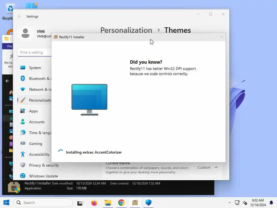This screenshot has width=277, height=208.
Task: Click the 'Installing extras: AccentColorizer' status text
Action: coord(94,152)
